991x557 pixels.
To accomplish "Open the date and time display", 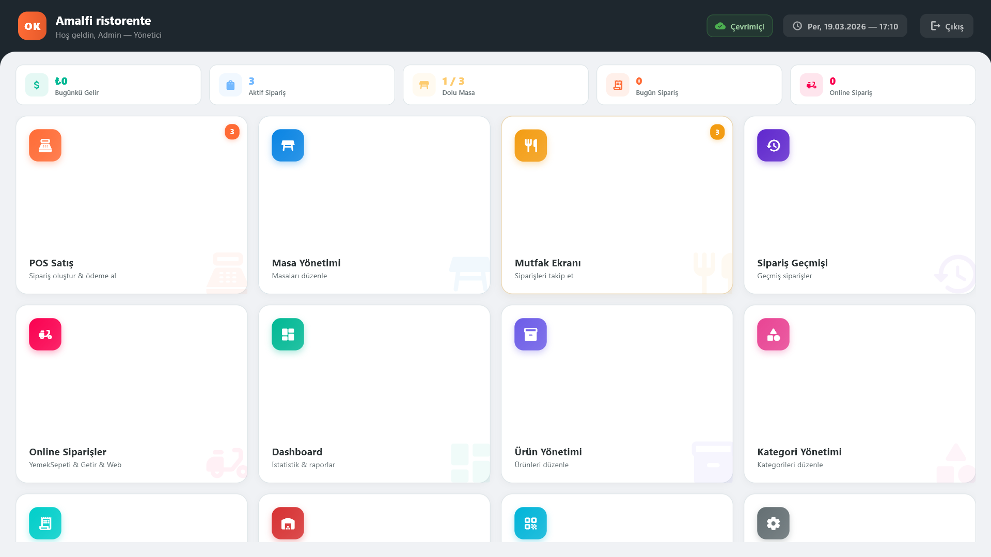I will (844, 25).
